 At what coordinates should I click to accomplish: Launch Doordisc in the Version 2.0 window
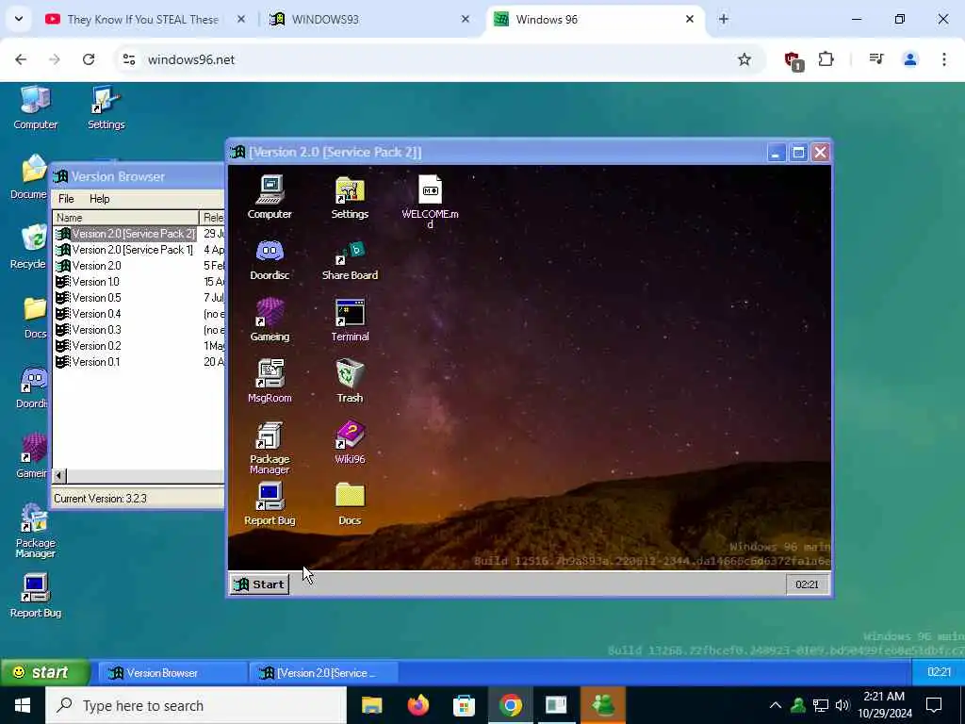tap(270, 258)
